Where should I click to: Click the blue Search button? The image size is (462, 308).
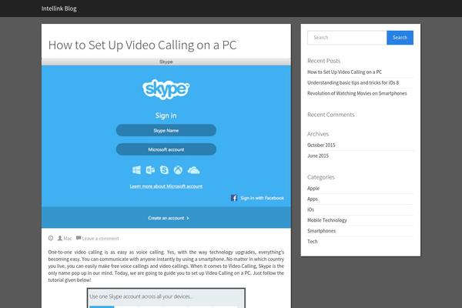tap(400, 38)
